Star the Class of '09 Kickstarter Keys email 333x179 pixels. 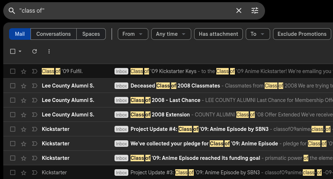point(24,71)
